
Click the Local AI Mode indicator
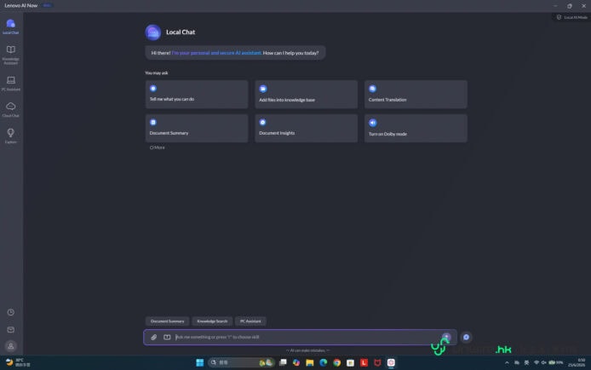(571, 17)
